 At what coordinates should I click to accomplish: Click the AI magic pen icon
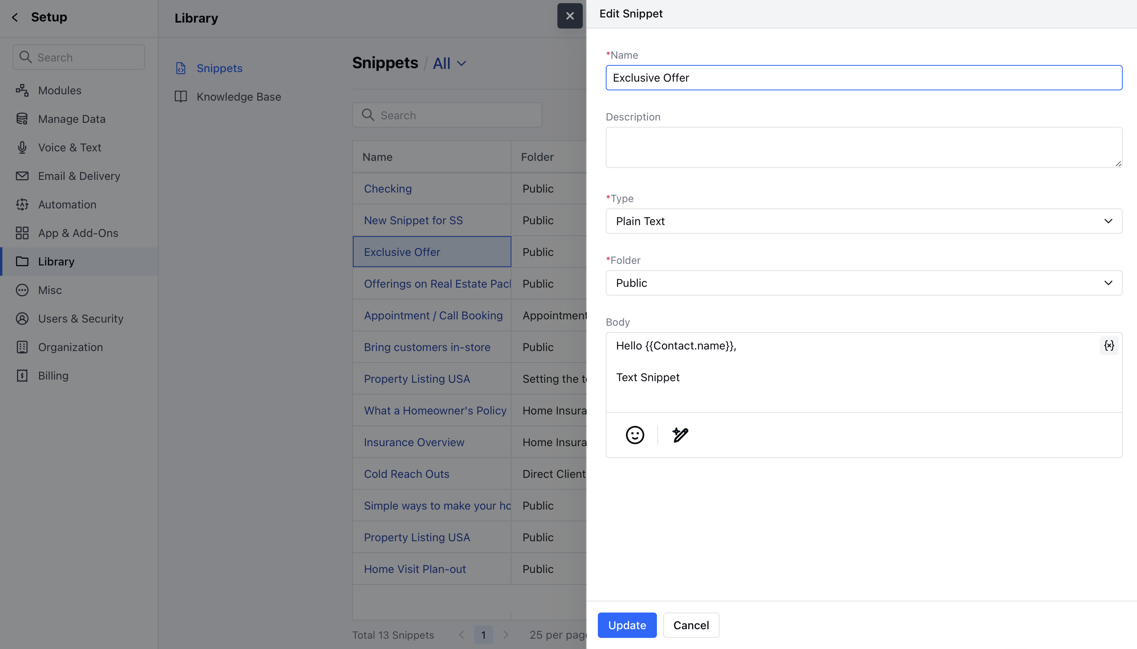point(680,435)
